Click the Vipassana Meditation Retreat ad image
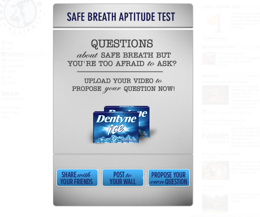The width and height of the screenshot is (260, 217). point(215,95)
